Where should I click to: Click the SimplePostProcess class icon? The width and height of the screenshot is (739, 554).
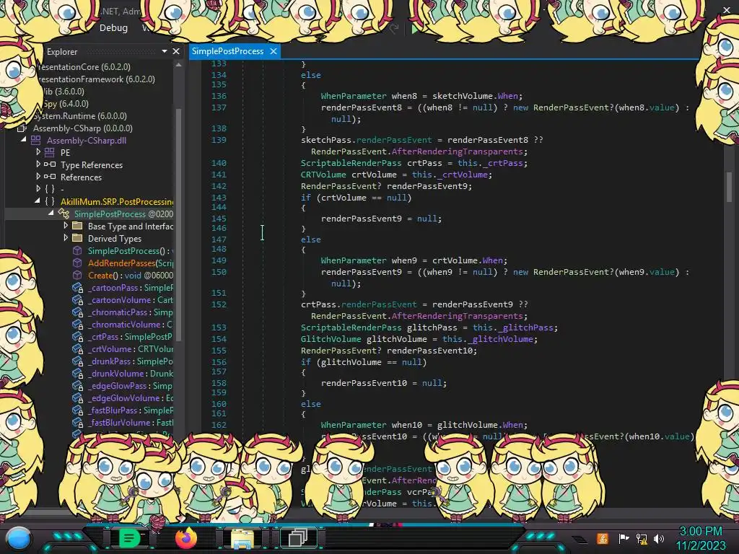(x=64, y=214)
